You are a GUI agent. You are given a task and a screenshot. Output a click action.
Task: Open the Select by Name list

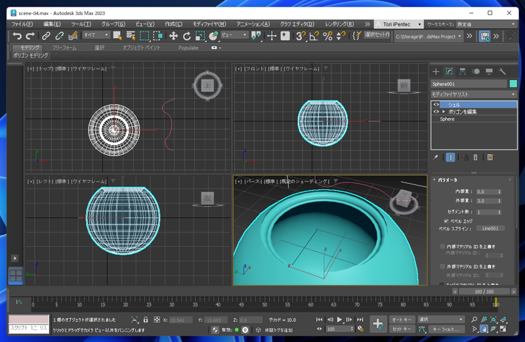[x=131, y=36]
